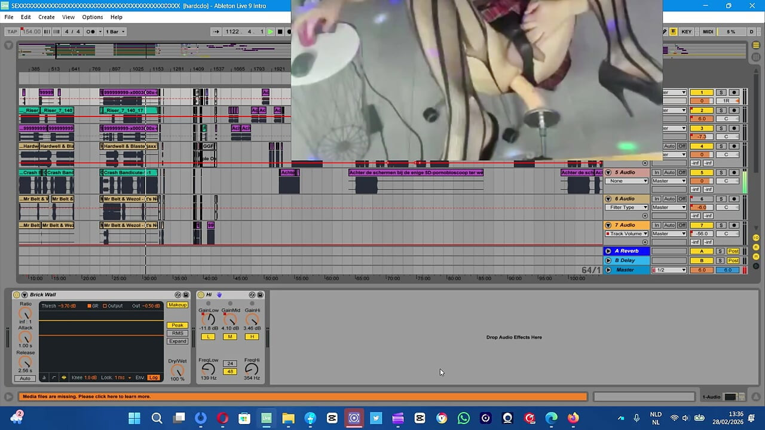Image resolution: width=765 pixels, height=430 pixels.
Task: Click the Stop transport button
Action: [x=280, y=32]
